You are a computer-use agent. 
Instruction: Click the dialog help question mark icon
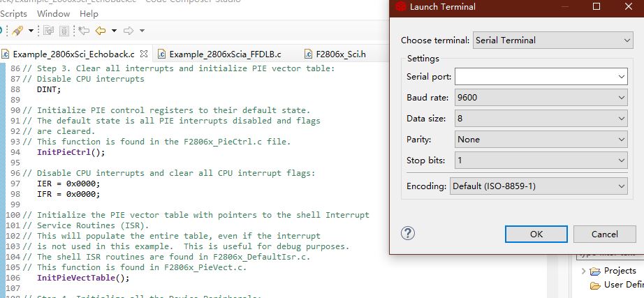[409, 233]
